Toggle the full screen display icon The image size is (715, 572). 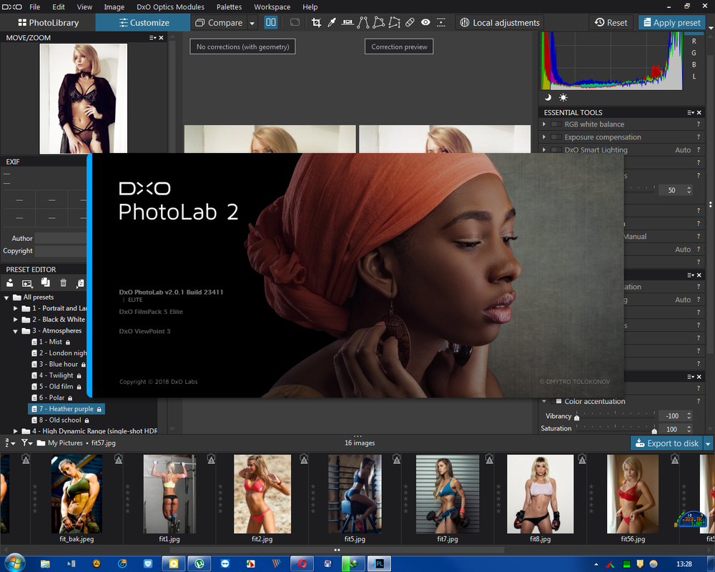295,22
